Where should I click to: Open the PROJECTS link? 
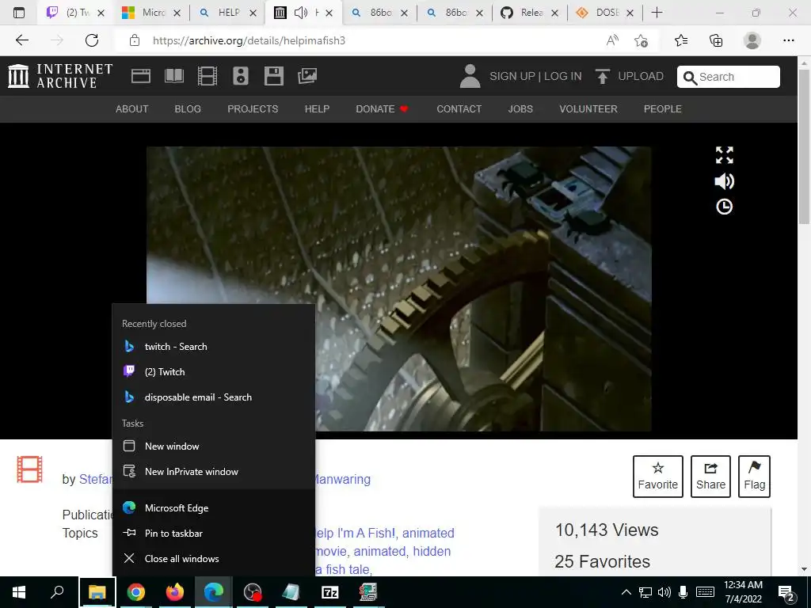pos(253,109)
